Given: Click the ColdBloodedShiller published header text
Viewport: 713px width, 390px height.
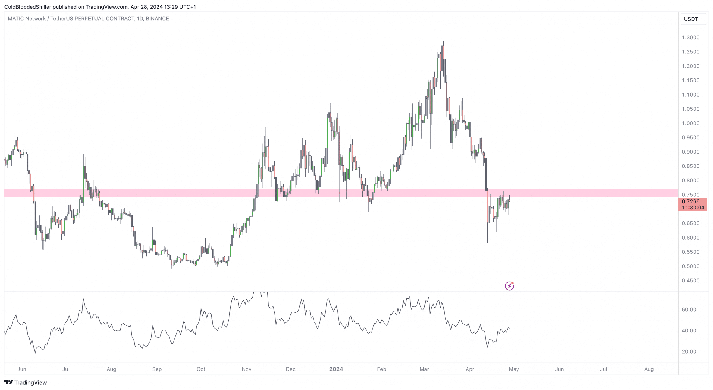Looking at the screenshot, I should point(100,7).
